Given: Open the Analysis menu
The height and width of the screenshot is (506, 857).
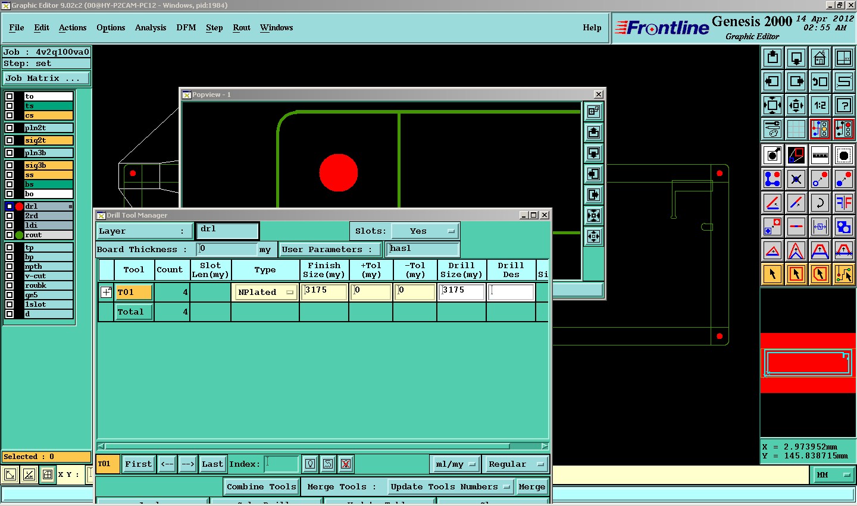Looking at the screenshot, I should click(x=151, y=27).
